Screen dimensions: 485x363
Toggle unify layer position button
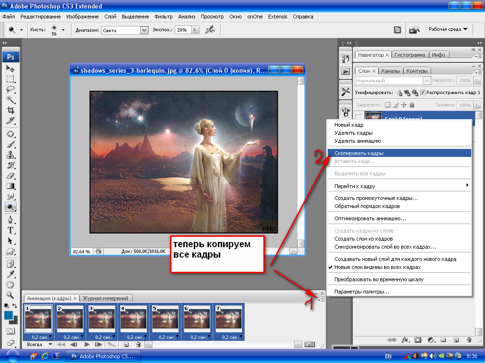click(x=399, y=92)
